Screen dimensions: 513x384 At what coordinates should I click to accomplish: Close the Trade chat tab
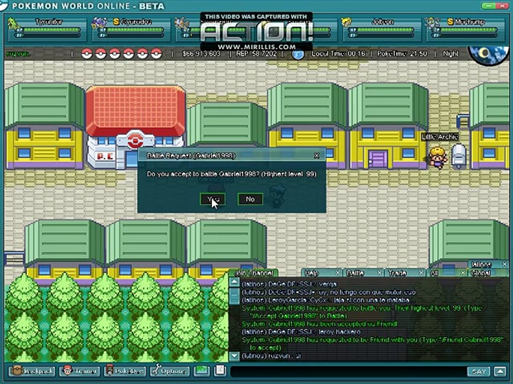[x=422, y=273]
